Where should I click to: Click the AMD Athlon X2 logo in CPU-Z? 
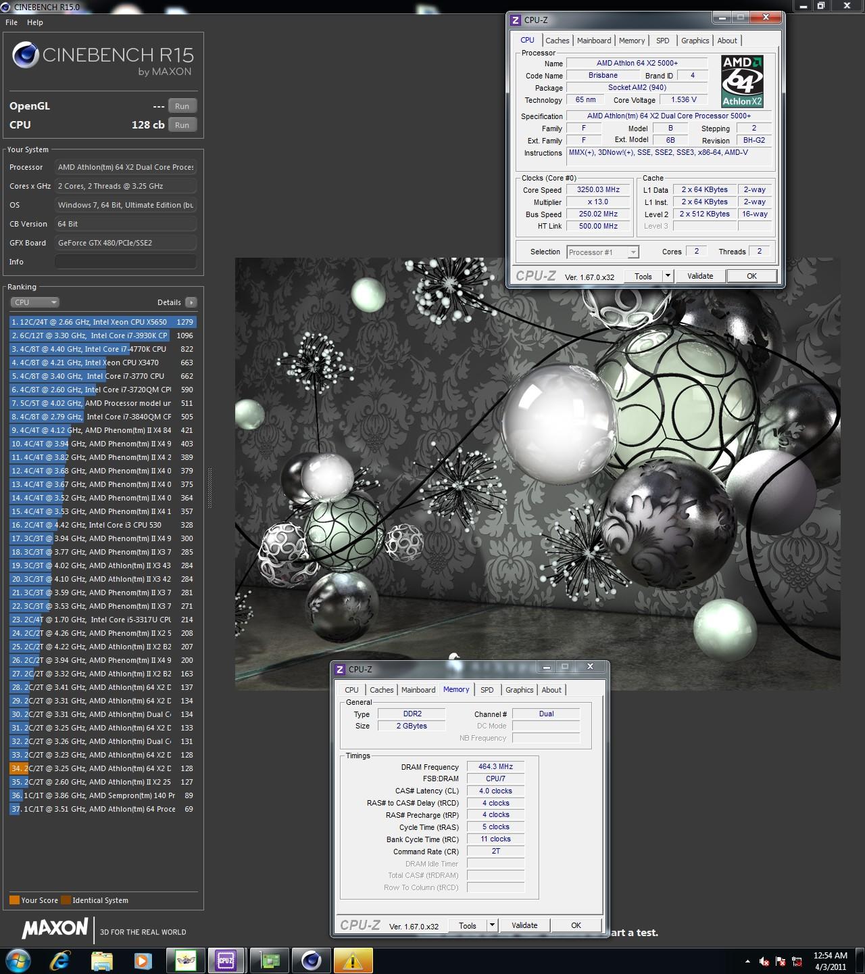click(x=742, y=81)
